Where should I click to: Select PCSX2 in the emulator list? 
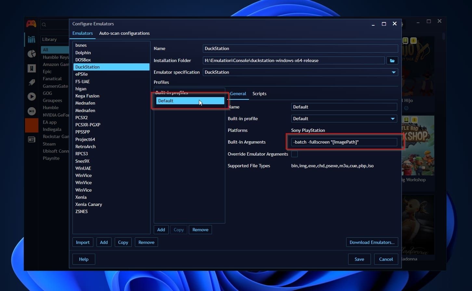(x=111, y=118)
